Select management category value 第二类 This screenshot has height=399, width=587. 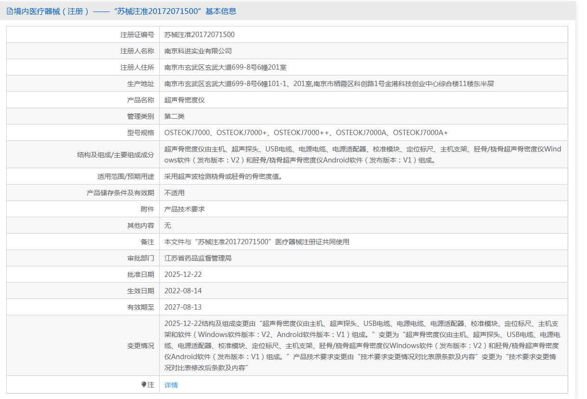click(174, 116)
